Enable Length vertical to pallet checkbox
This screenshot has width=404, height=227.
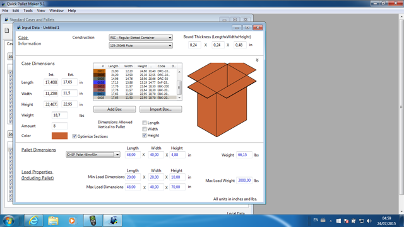click(145, 123)
